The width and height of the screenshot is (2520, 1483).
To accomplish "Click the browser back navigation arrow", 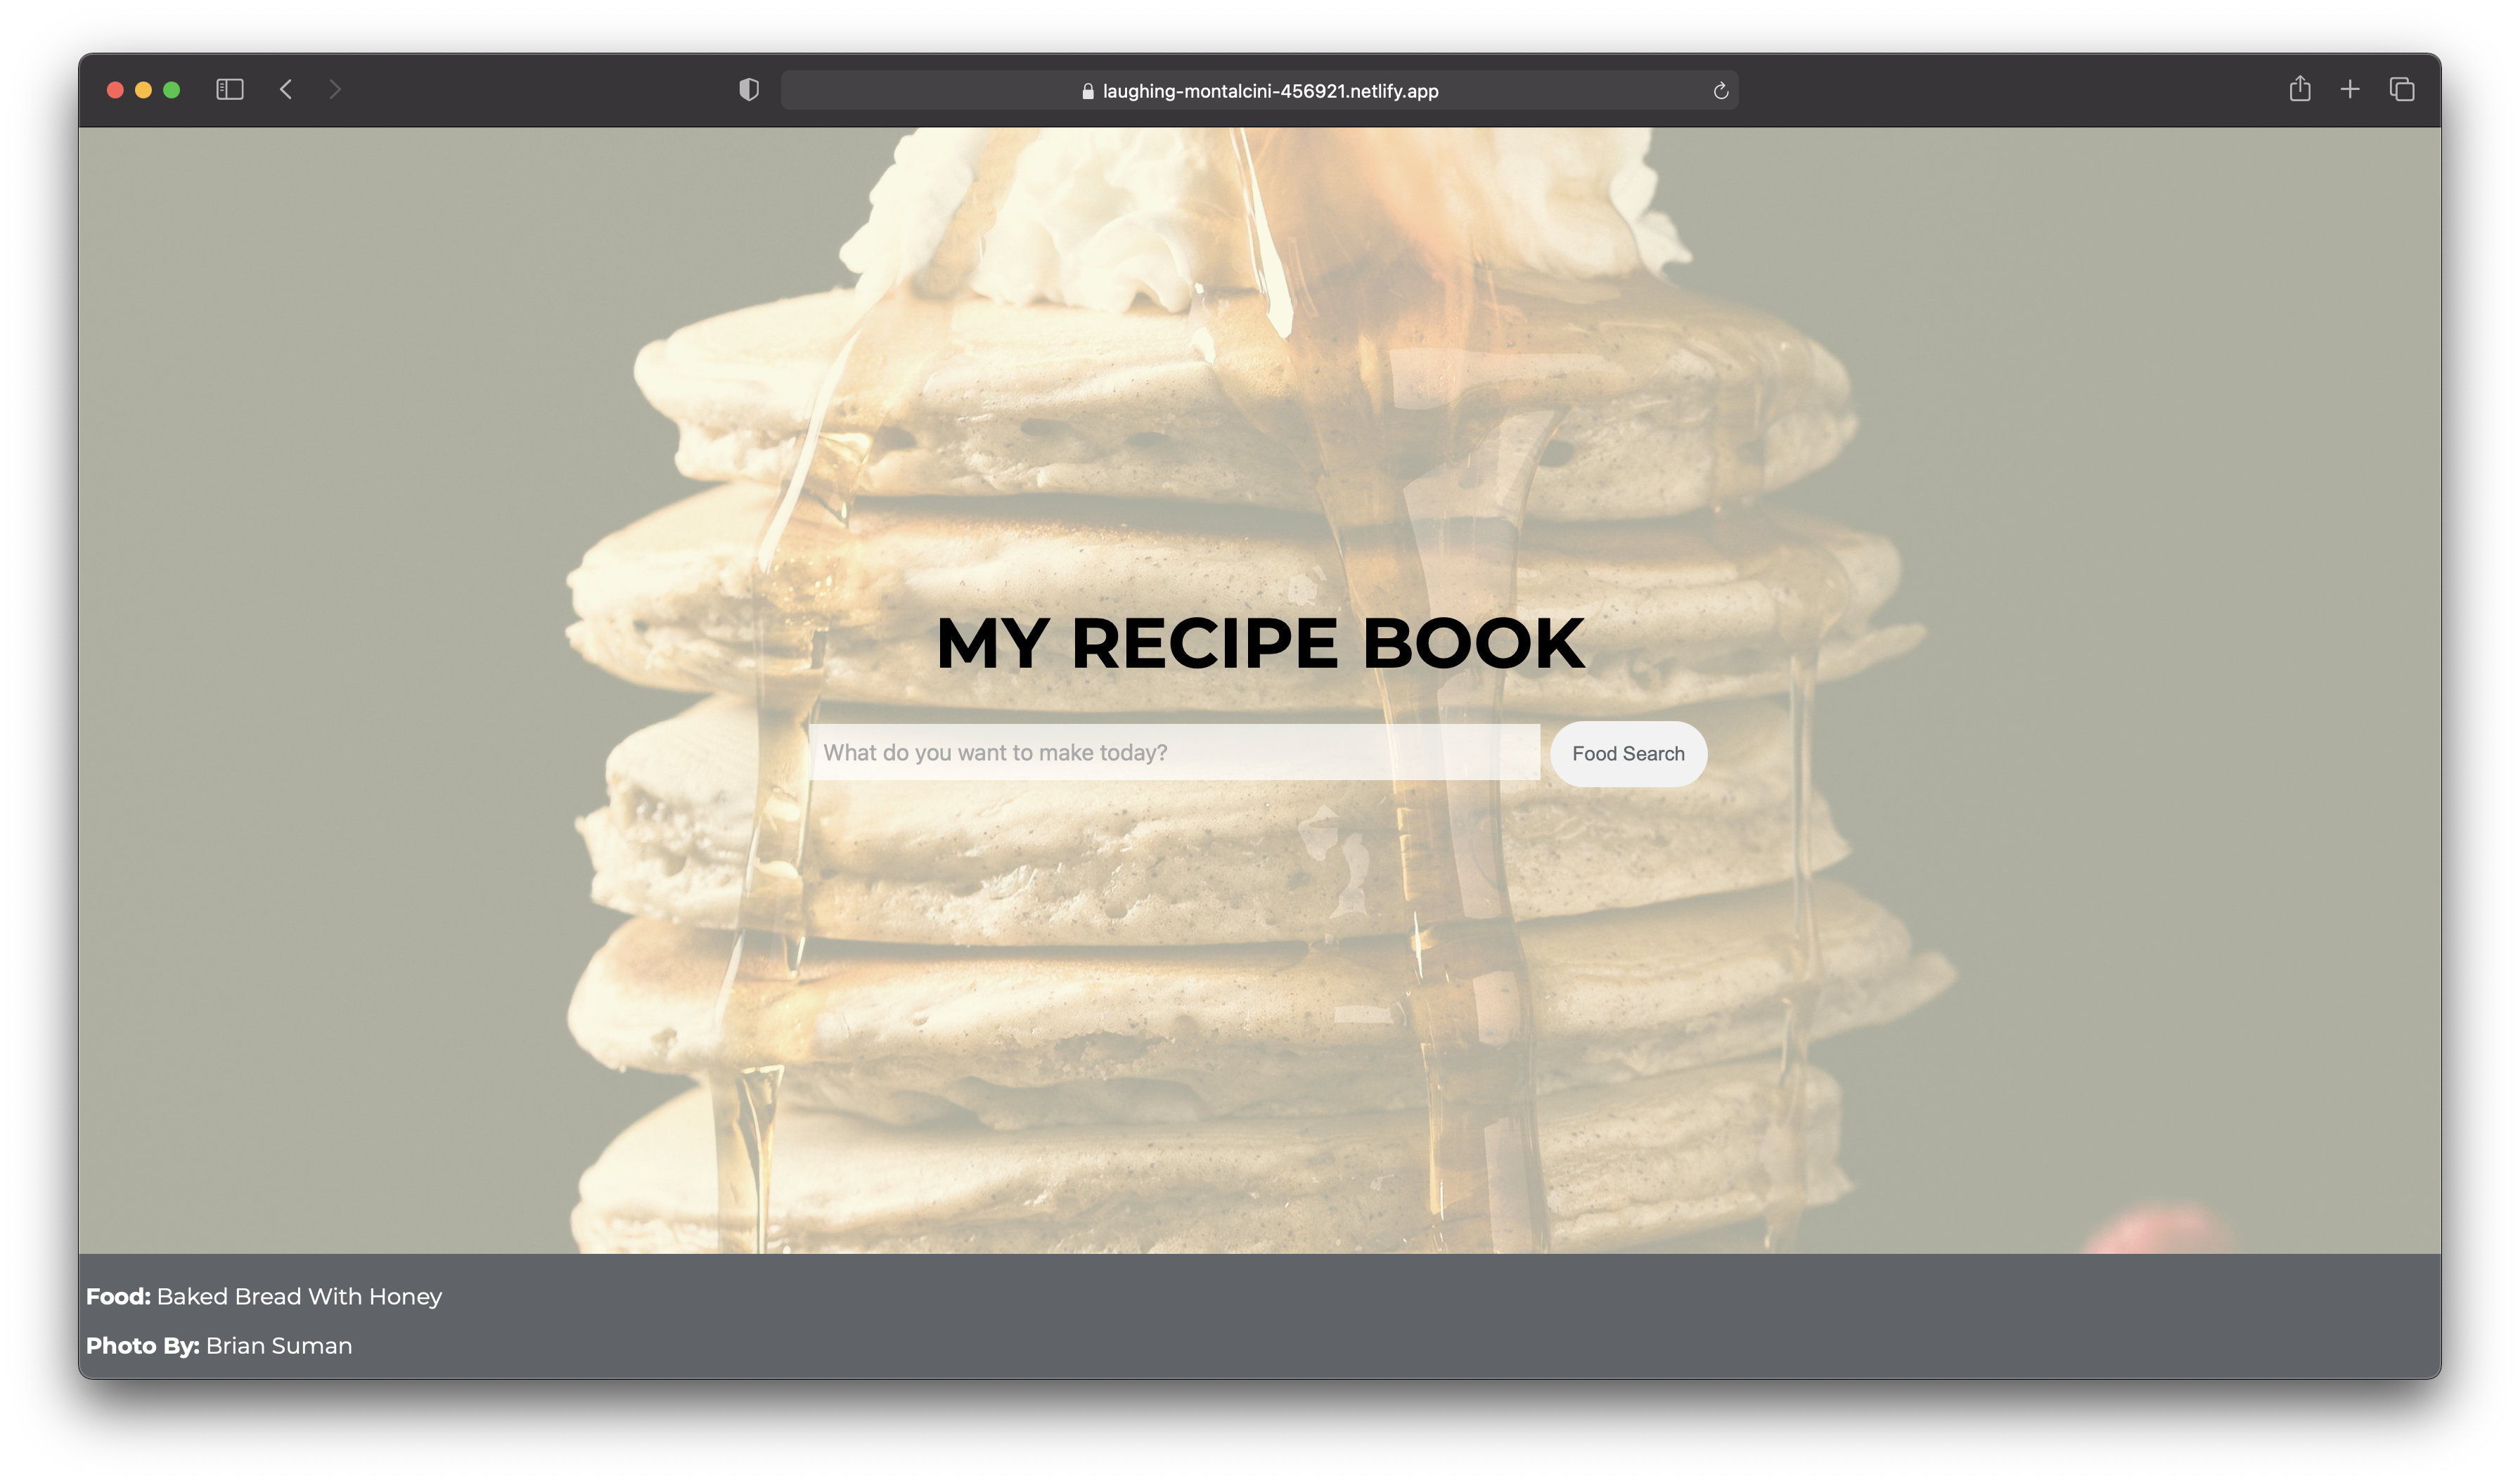I will [x=286, y=89].
